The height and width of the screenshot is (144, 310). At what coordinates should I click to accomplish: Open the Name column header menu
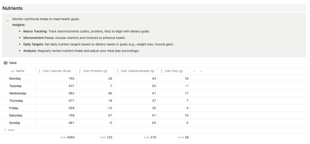click(20, 71)
